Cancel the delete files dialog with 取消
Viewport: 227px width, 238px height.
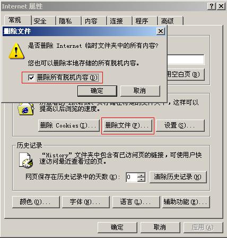click(x=140, y=91)
